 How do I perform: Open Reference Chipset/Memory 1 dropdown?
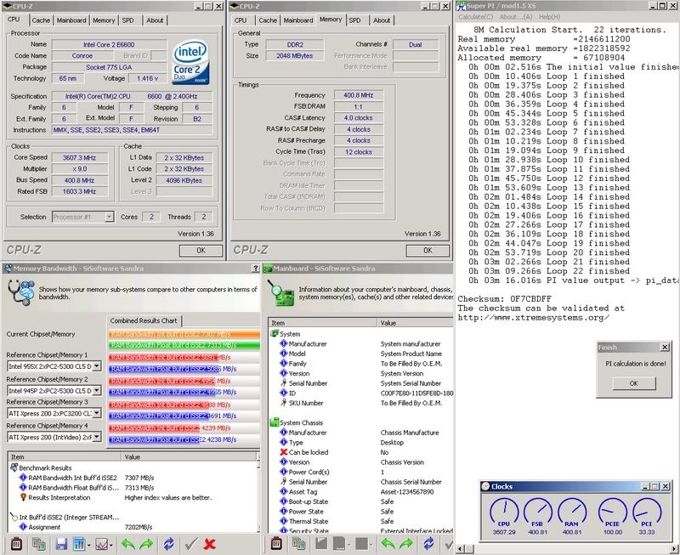[97, 366]
